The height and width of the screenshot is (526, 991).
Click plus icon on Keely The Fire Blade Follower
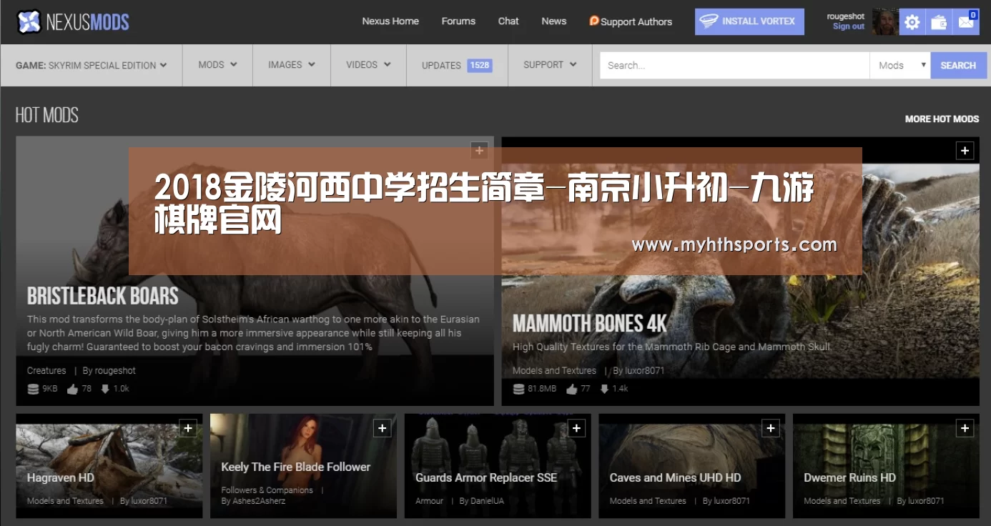coord(382,428)
